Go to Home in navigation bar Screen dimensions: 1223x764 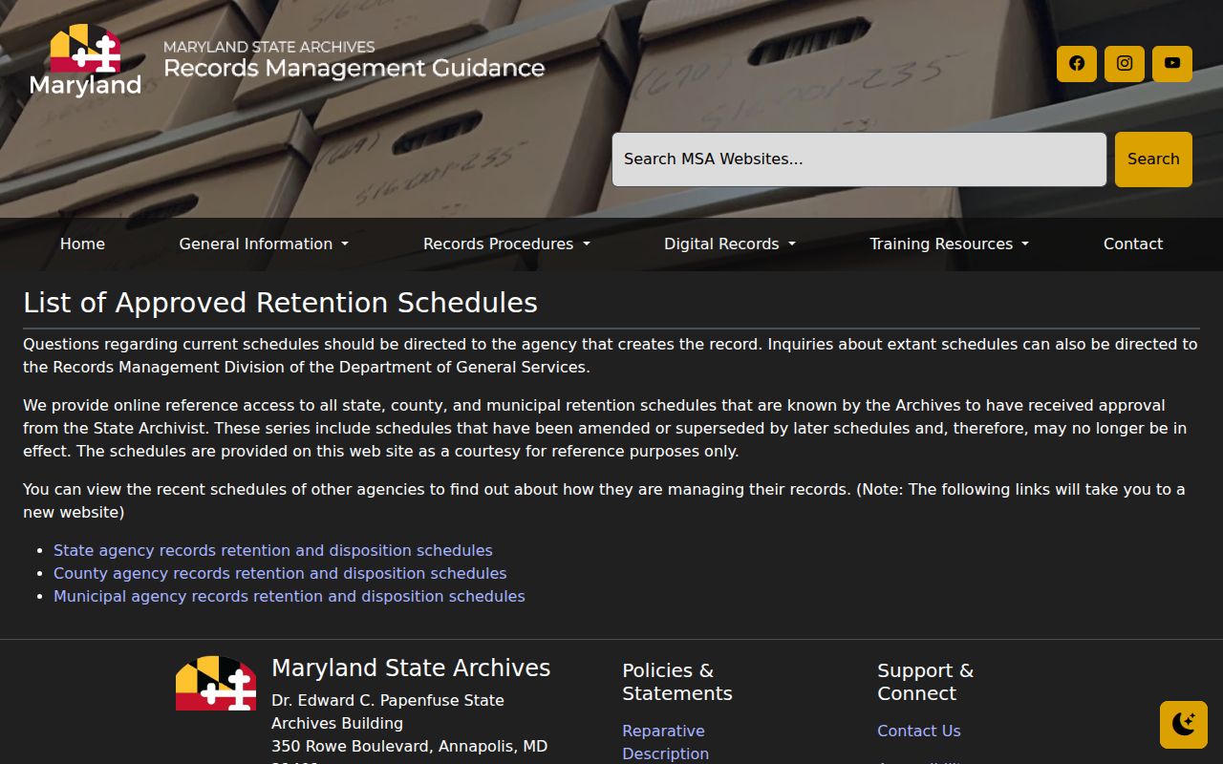coord(82,244)
